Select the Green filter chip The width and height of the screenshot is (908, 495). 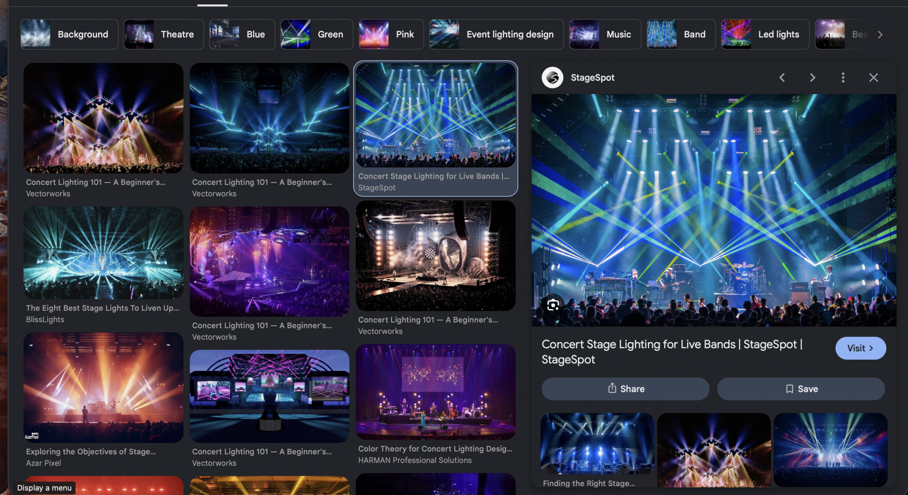[317, 34]
